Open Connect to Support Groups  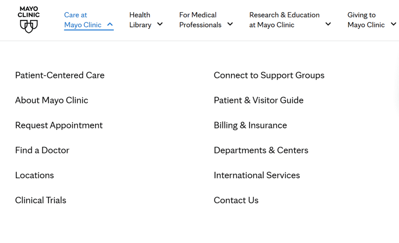click(x=269, y=75)
